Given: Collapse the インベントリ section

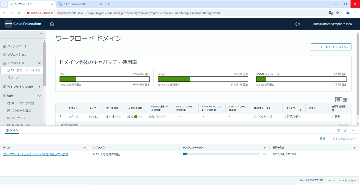Looking at the screenshot, I should point(39,63).
